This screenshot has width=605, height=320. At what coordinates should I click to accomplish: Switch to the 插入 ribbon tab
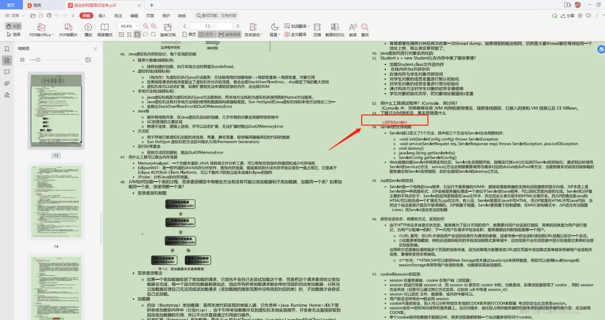(x=102, y=16)
